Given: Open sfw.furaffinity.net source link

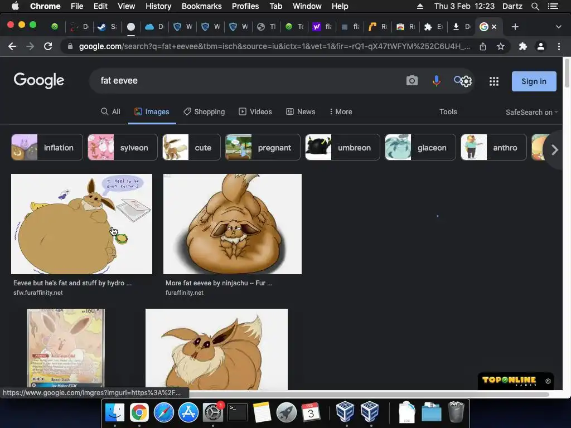Looking at the screenshot, I should coord(38,293).
